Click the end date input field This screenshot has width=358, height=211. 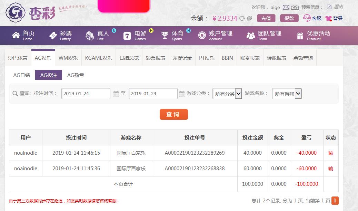pos(153,94)
